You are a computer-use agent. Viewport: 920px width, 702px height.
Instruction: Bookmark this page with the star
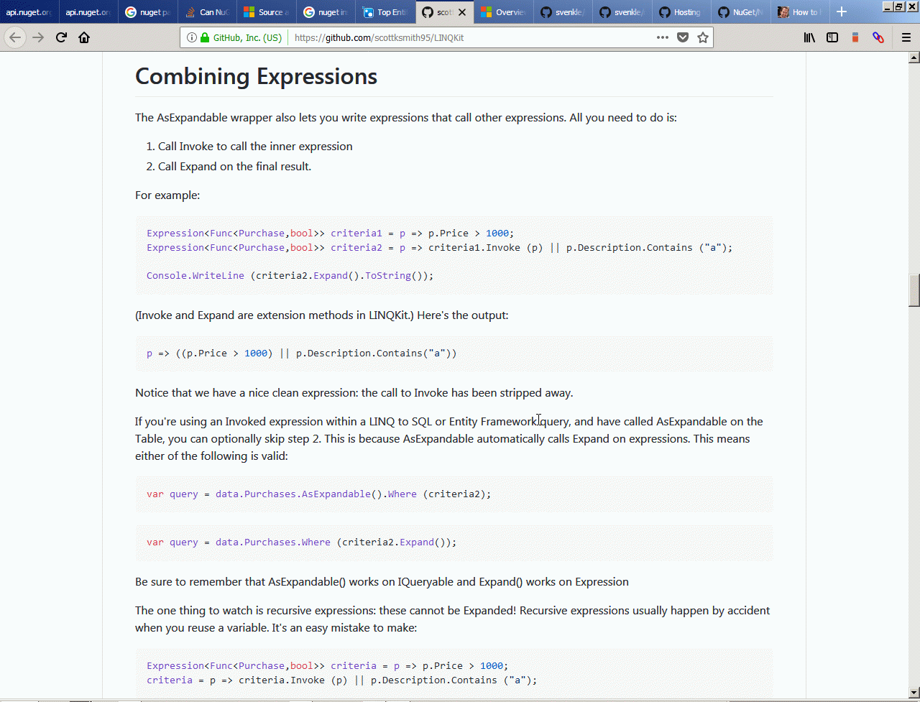703,37
